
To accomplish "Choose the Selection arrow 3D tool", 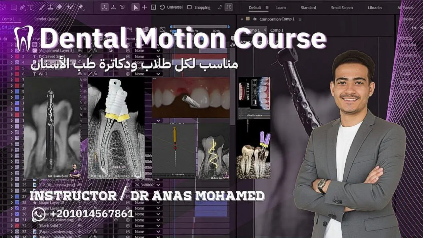I will click(135, 7).
